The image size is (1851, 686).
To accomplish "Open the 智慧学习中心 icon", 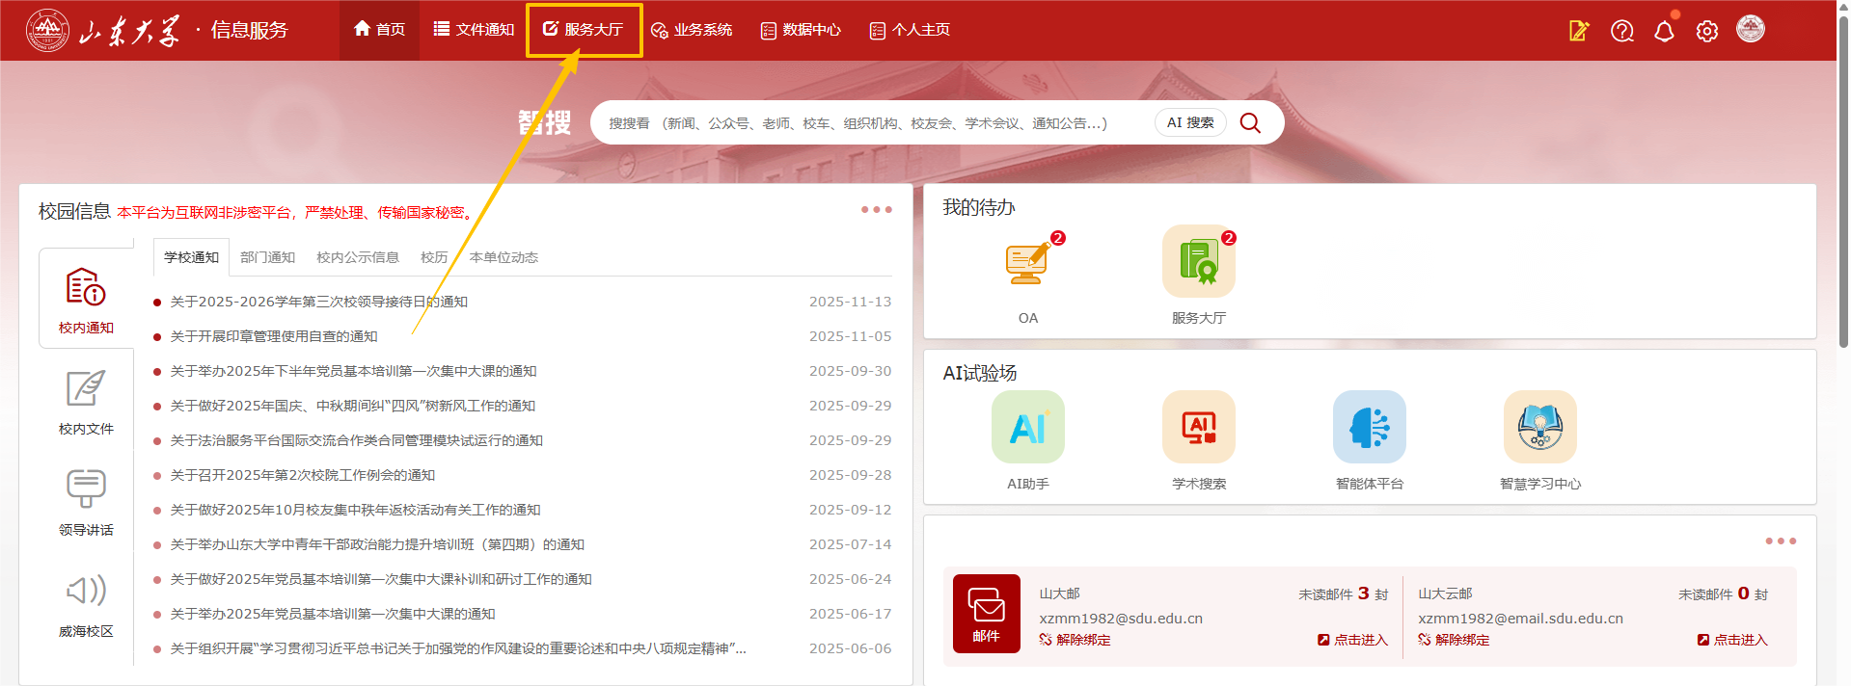I will click(1539, 427).
